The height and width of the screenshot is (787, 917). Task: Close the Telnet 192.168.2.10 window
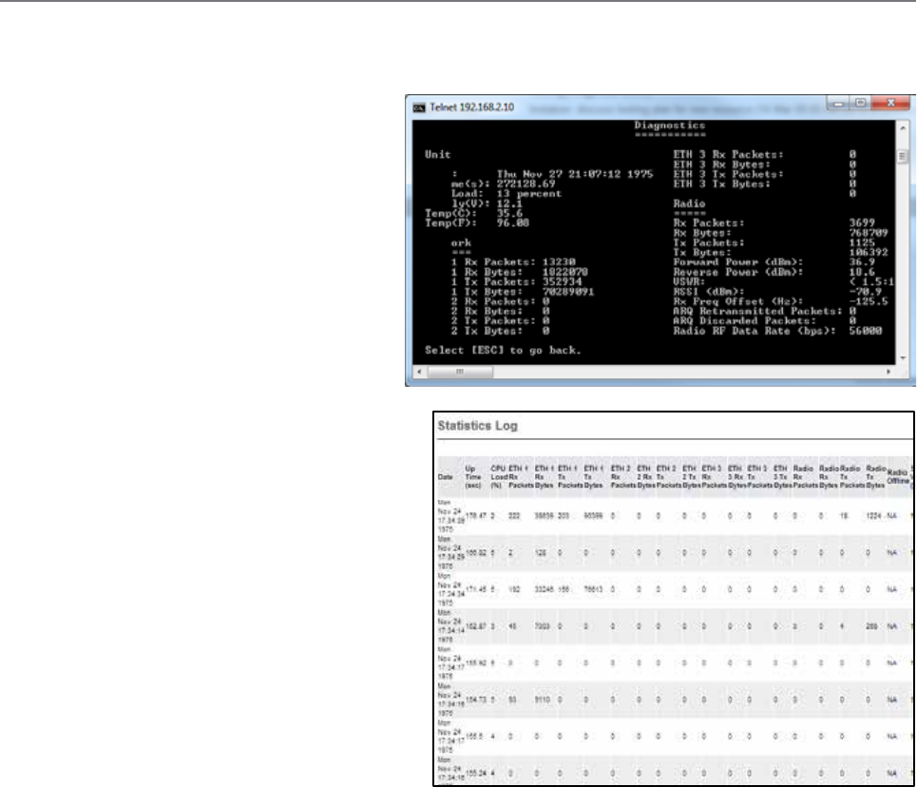pos(891,104)
